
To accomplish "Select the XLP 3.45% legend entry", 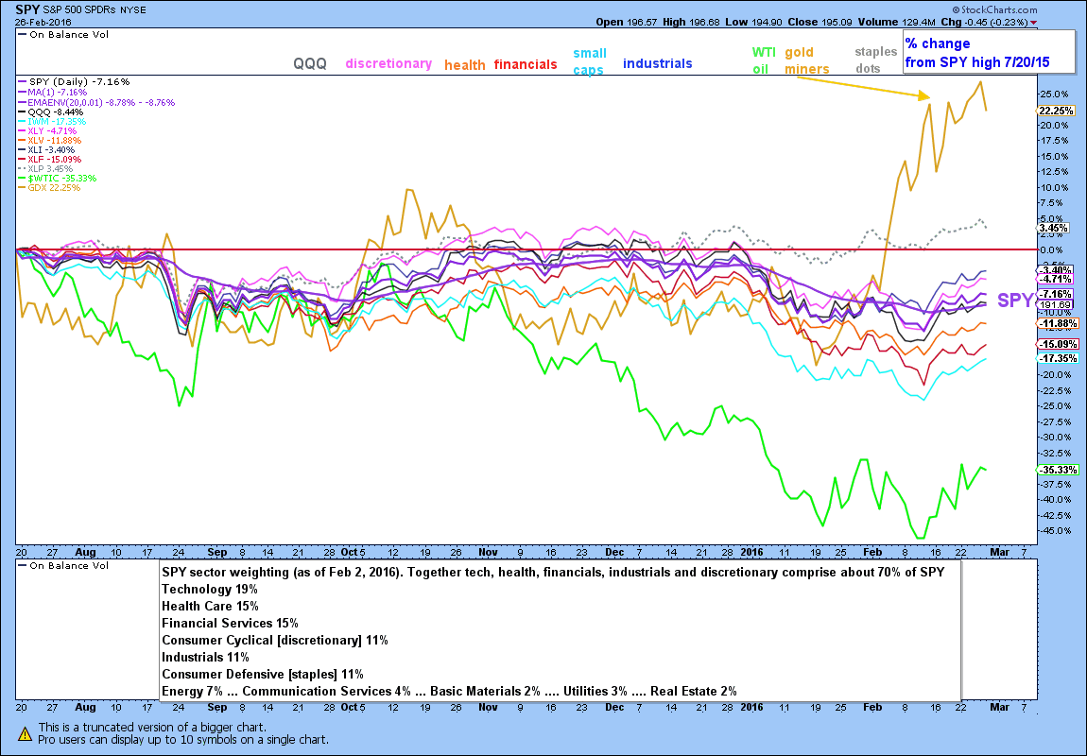I will (x=44, y=168).
